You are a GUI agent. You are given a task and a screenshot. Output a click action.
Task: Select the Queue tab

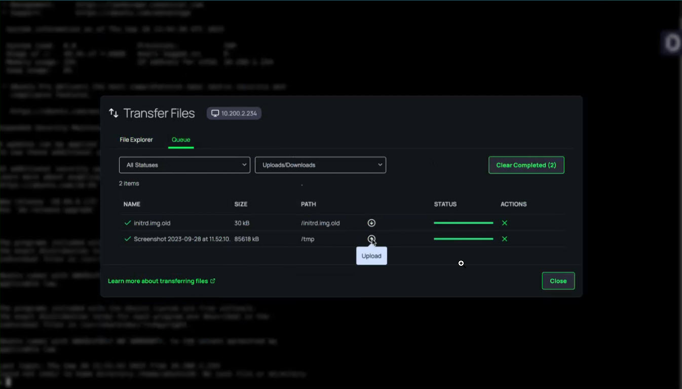point(181,139)
